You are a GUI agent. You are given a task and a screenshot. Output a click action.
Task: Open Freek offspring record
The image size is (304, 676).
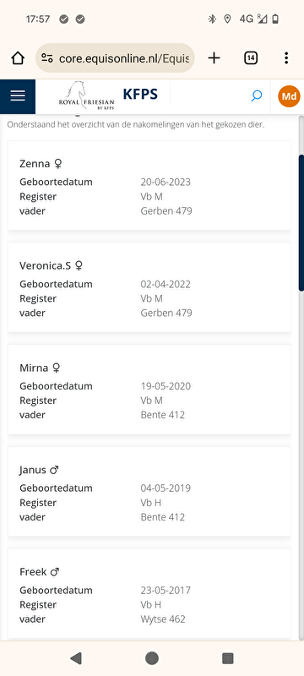click(149, 593)
